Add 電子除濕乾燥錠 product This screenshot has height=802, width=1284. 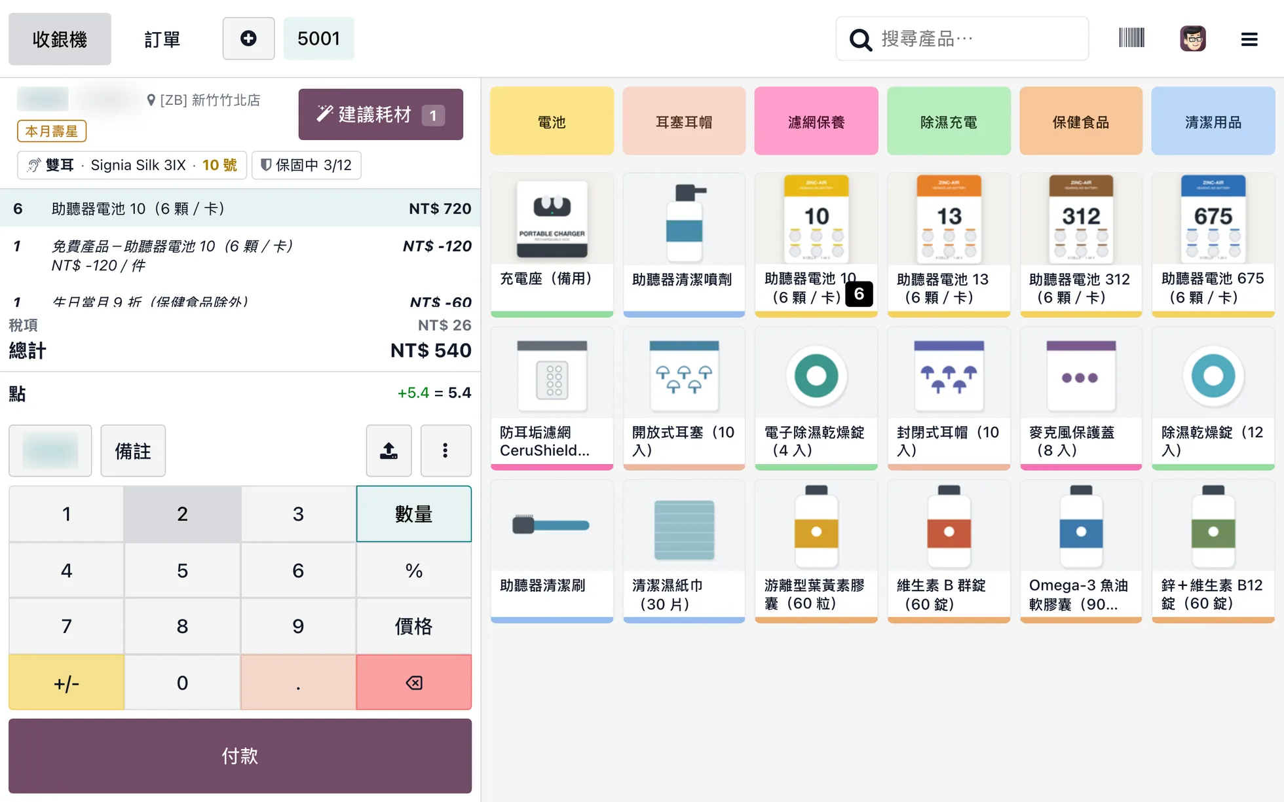816,398
